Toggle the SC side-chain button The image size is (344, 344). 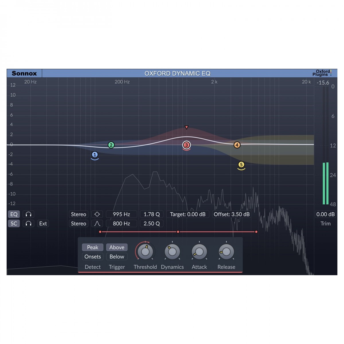pos(14,224)
